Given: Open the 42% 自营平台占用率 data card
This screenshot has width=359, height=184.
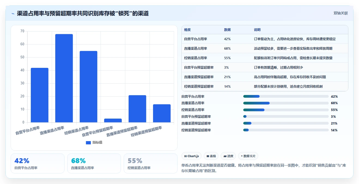Looking at the screenshot, I should click(38, 163).
